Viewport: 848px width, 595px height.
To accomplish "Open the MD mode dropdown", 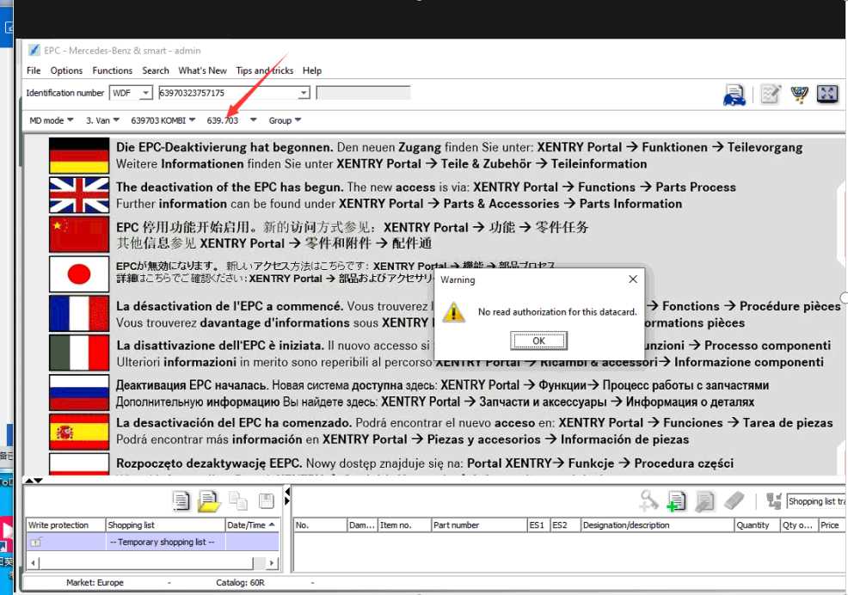I will tap(52, 120).
